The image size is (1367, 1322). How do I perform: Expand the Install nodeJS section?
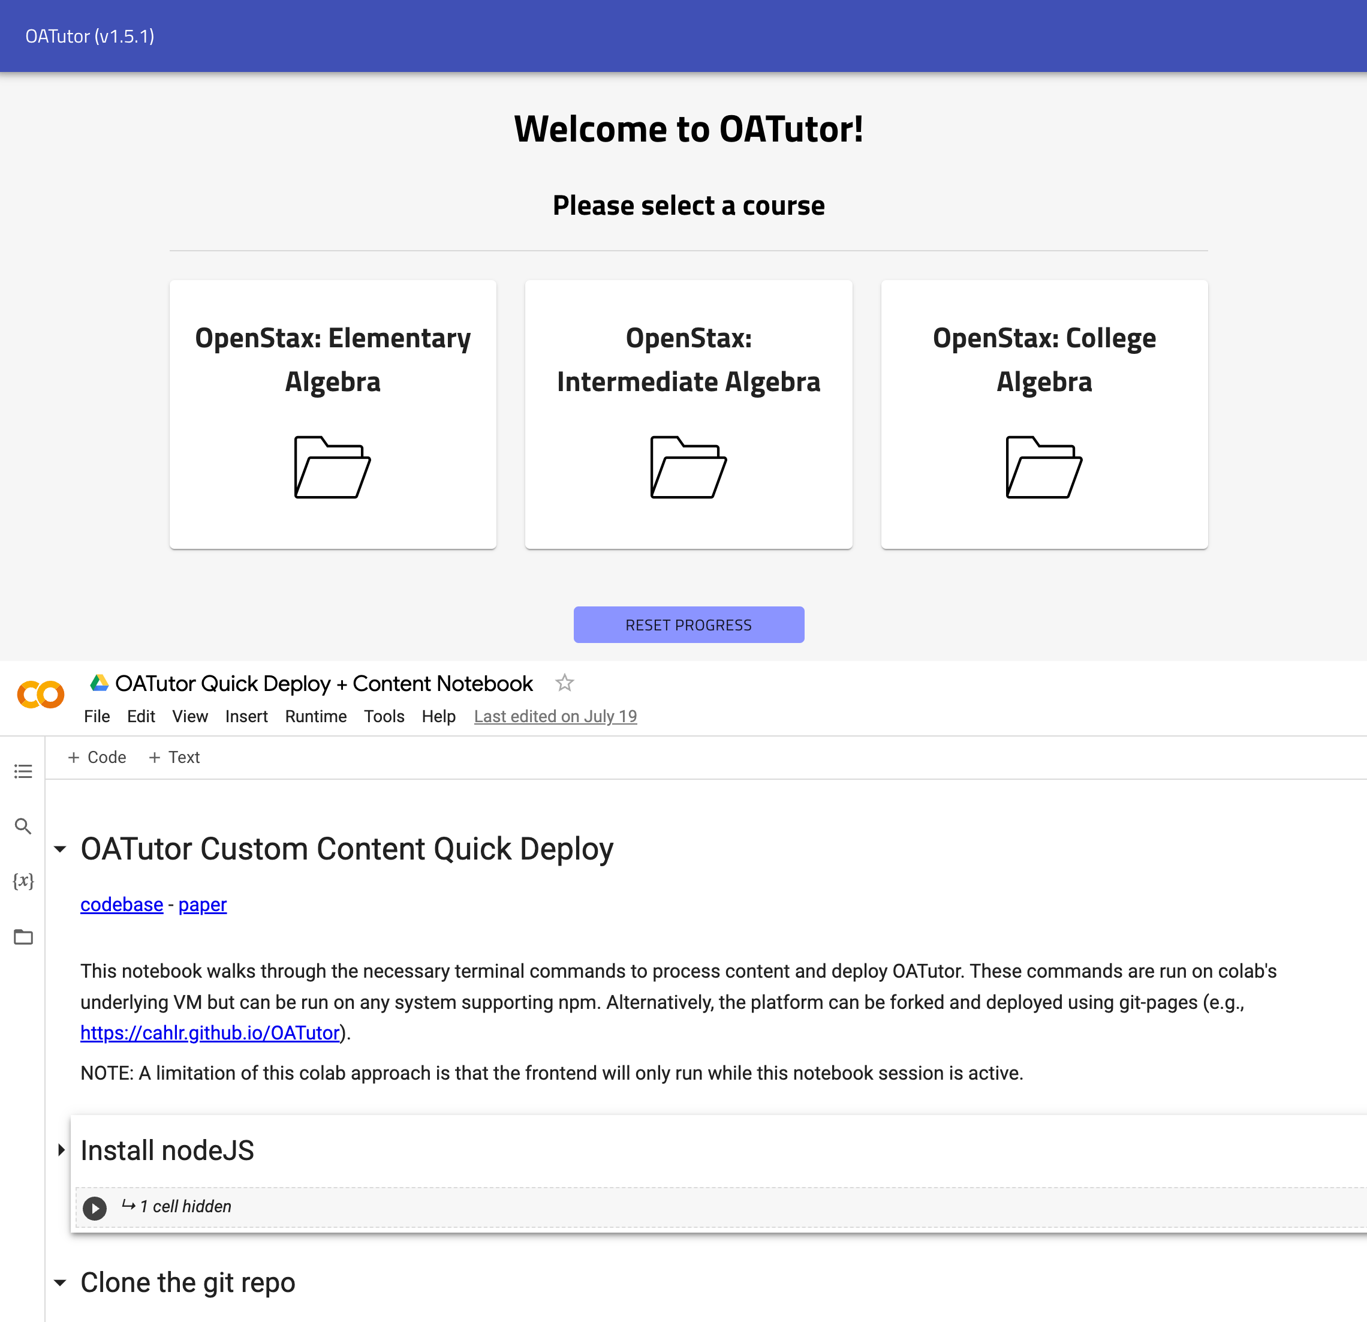pos(61,1150)
